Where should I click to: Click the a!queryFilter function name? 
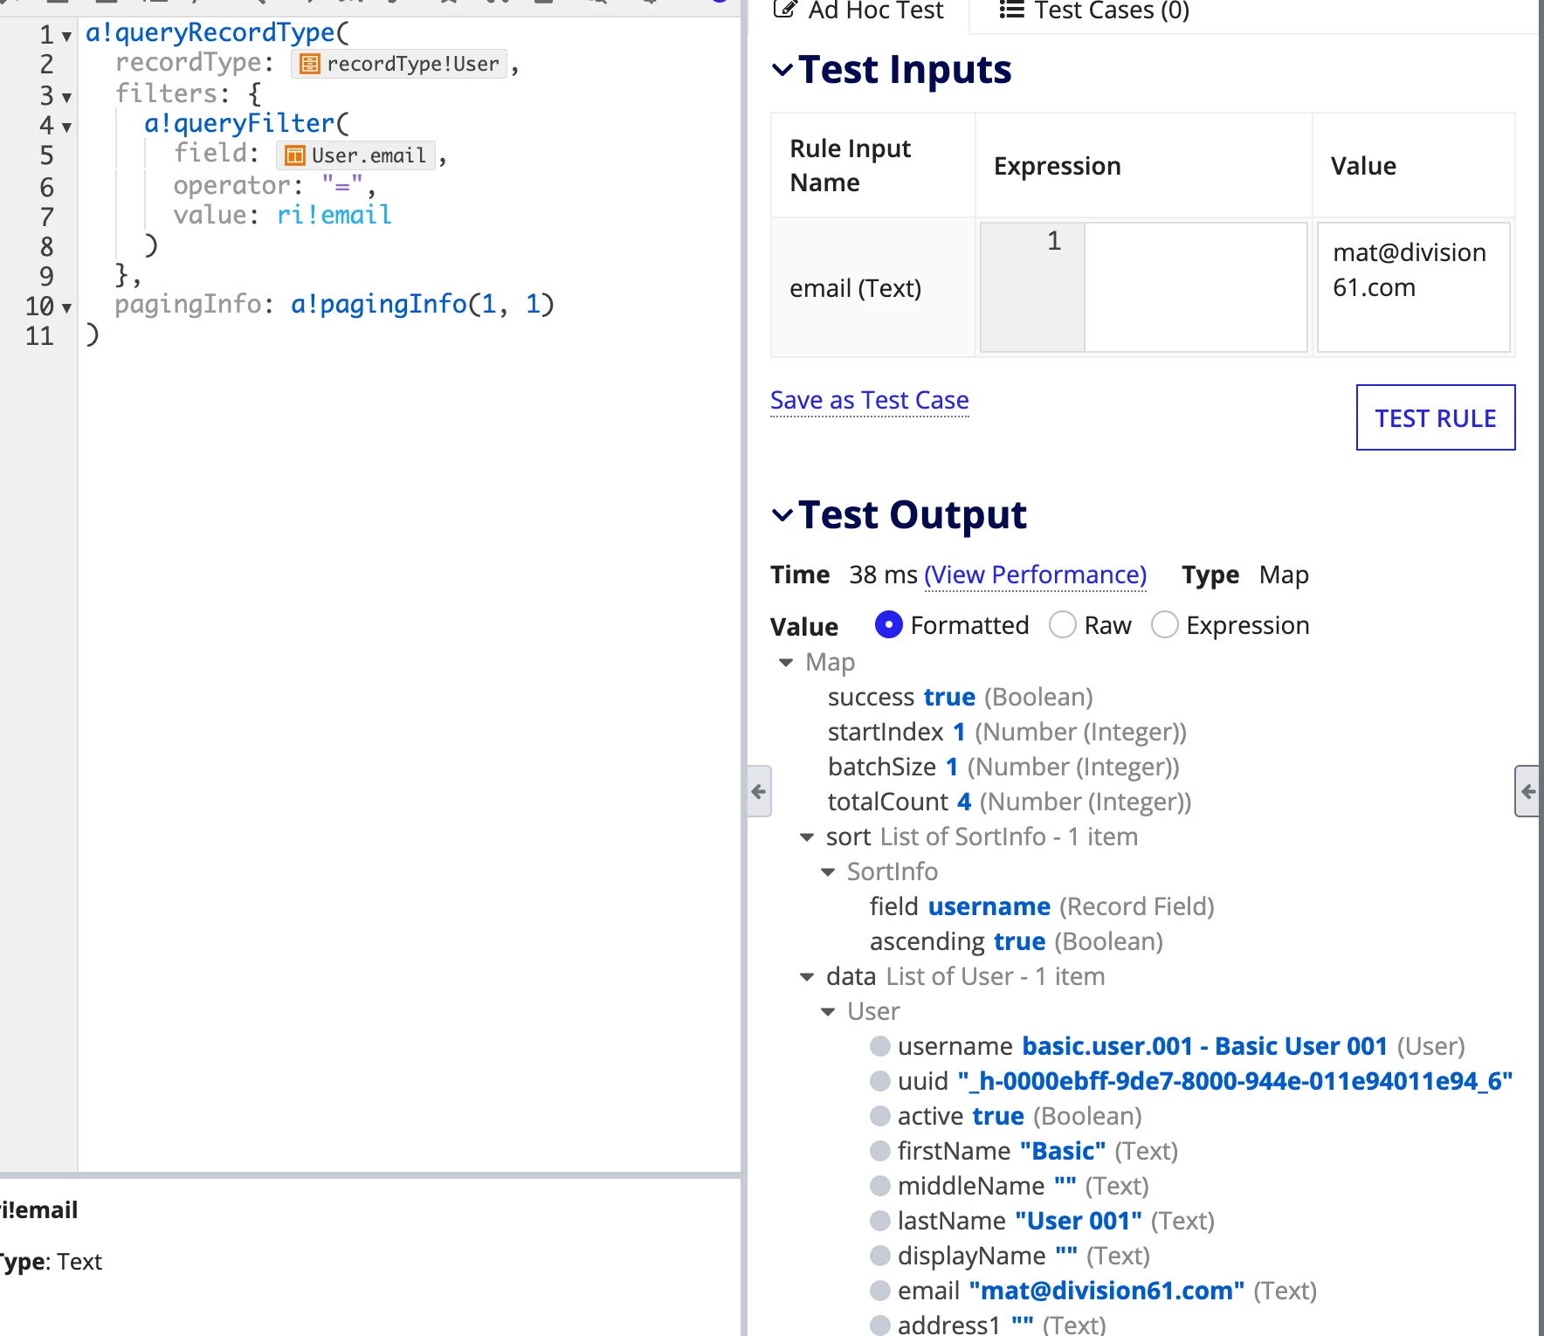tap(239, 123)
